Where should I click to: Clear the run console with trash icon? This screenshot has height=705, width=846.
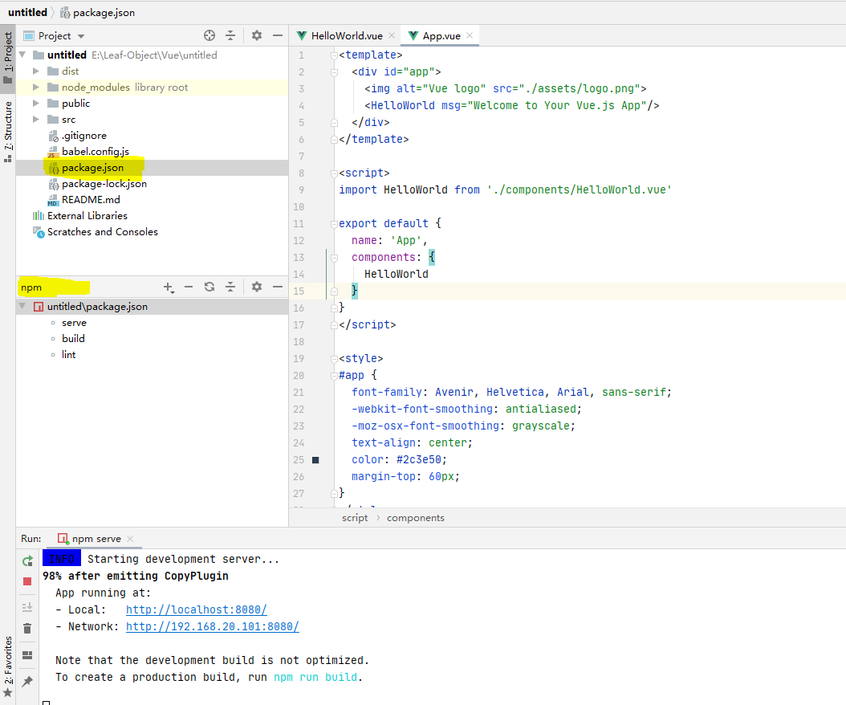tap(27, 629)
